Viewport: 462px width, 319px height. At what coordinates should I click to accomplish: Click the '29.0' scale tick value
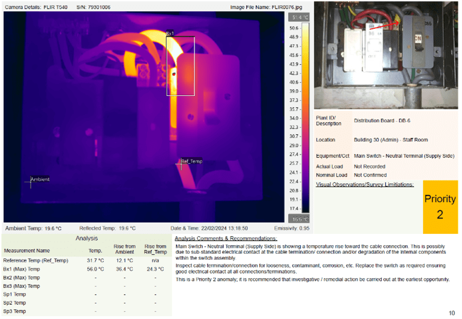(x=294, y=145)
